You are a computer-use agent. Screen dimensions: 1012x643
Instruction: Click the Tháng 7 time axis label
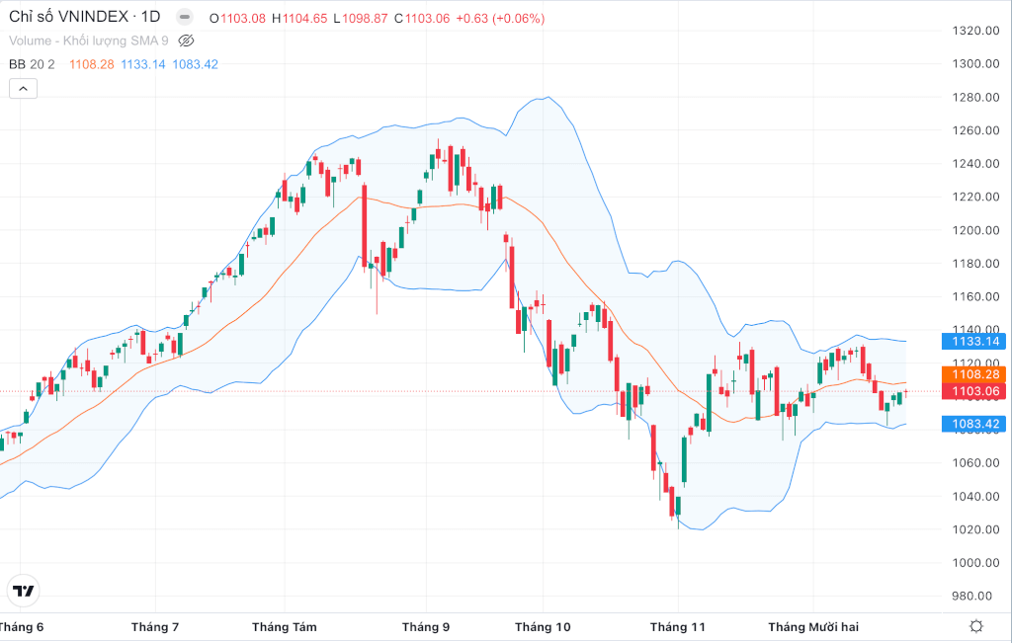(155, 627)
